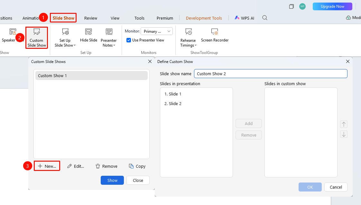Go to the Tools tab

139,18
